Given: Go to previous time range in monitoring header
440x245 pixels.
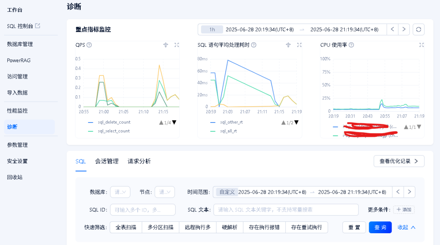Looking at the screenshot, I should click(x=392, y=29).
